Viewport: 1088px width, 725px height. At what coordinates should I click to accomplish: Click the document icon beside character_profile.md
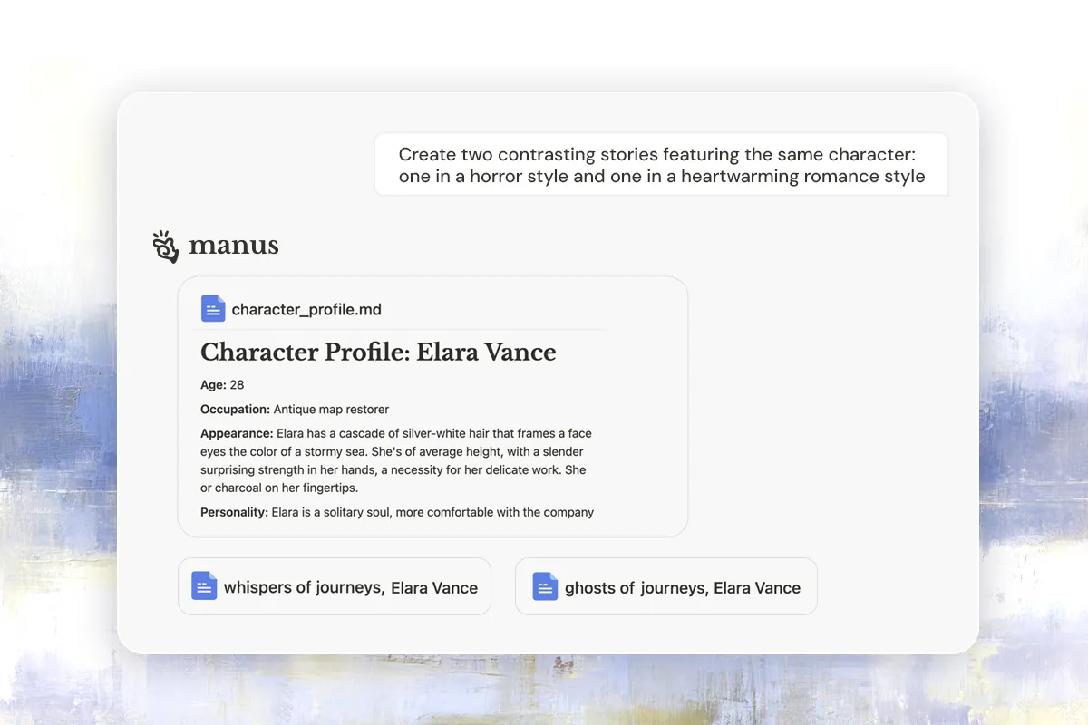tap(213, 309)
